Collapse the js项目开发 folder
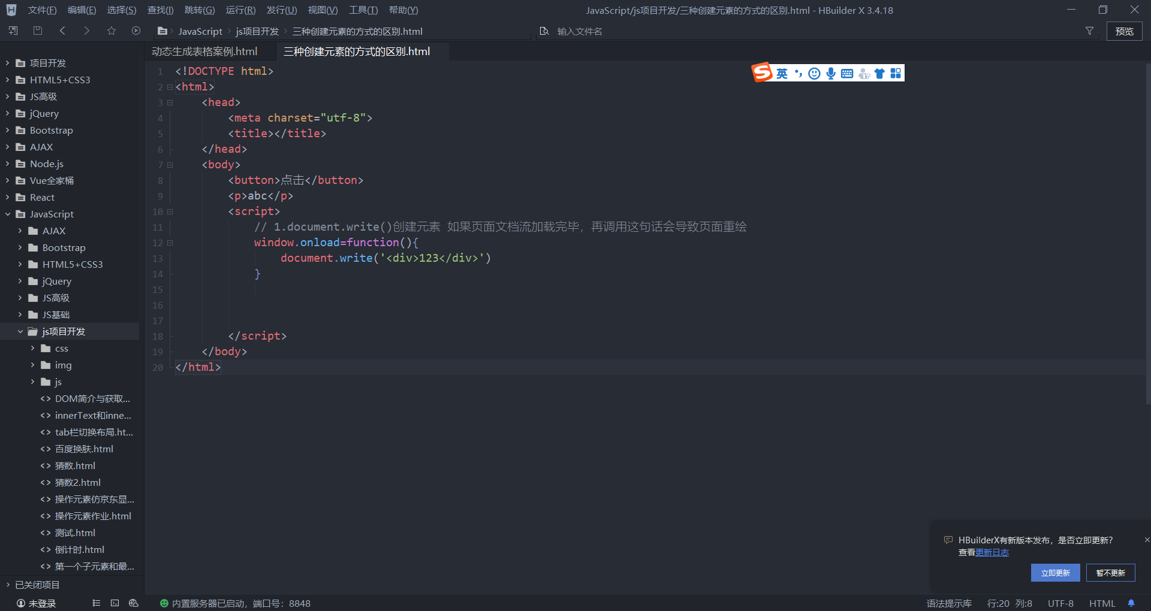Image resolution: width=1151 pixels, height=611 pixels. [21, 331]
